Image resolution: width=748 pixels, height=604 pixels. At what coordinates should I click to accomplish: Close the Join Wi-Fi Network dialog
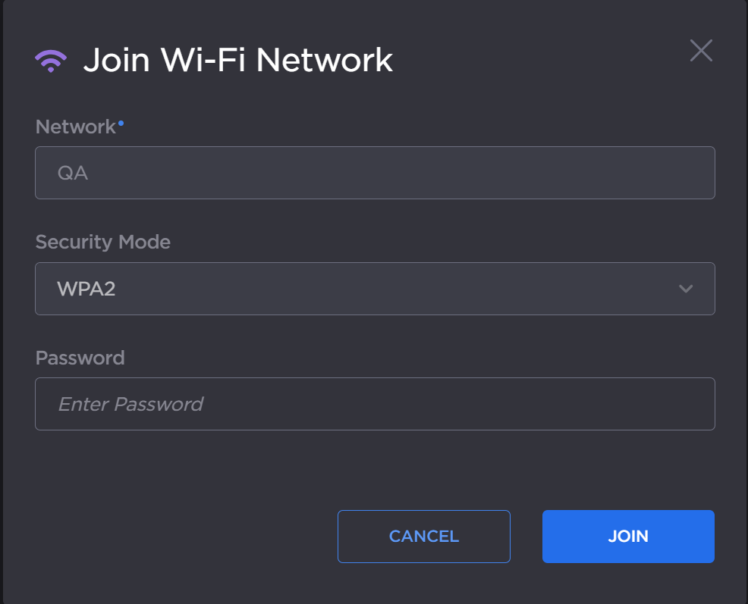(701, 51)
